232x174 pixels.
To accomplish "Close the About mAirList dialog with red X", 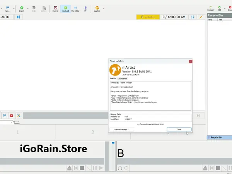I will [191, 61].
